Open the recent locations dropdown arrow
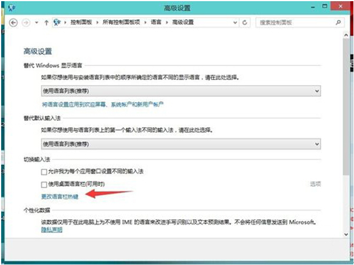The height and width of the screenshot is (265, 354). click(x=35, y=22)
